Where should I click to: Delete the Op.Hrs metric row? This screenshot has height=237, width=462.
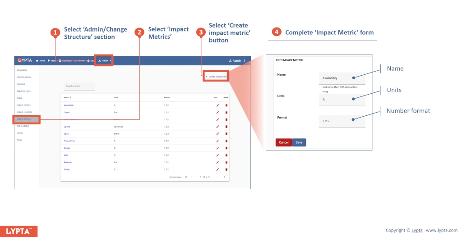(x=226, y=127)
